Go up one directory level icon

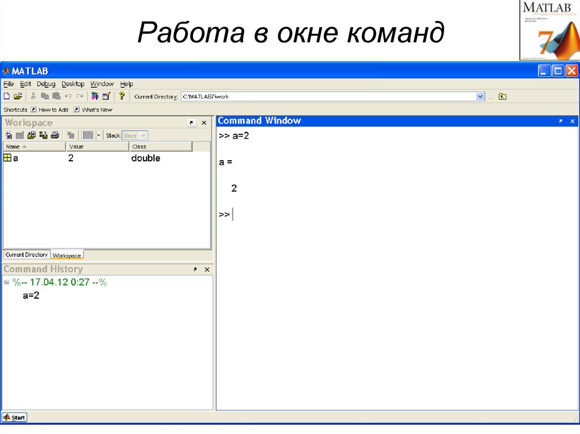[x=502, y=97]
